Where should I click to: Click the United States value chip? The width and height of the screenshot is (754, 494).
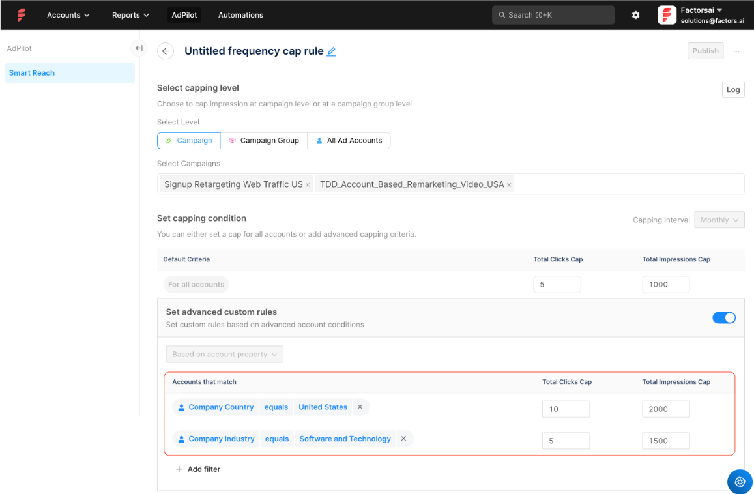pos(323,407)
